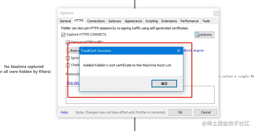Open the General tab in Options
The height and width of the screenshot is (131, 254).
coord(65,21)
